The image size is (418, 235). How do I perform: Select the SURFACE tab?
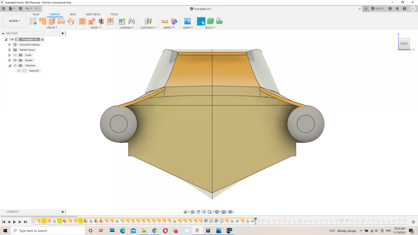click(x=55, y=14)
